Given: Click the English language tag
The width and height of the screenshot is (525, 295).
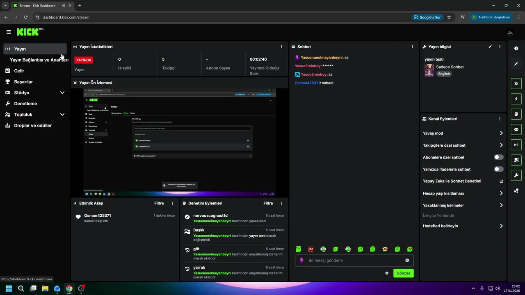Looking at the screenshot, I should (444, 74).
